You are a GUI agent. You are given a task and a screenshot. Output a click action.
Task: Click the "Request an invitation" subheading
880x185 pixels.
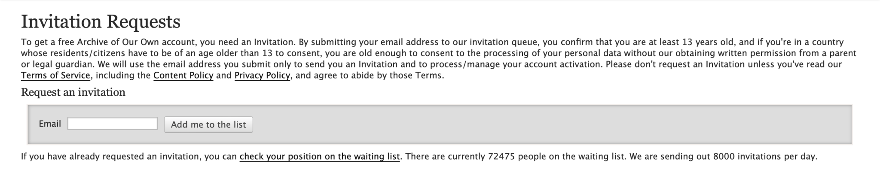click(73, 92)
